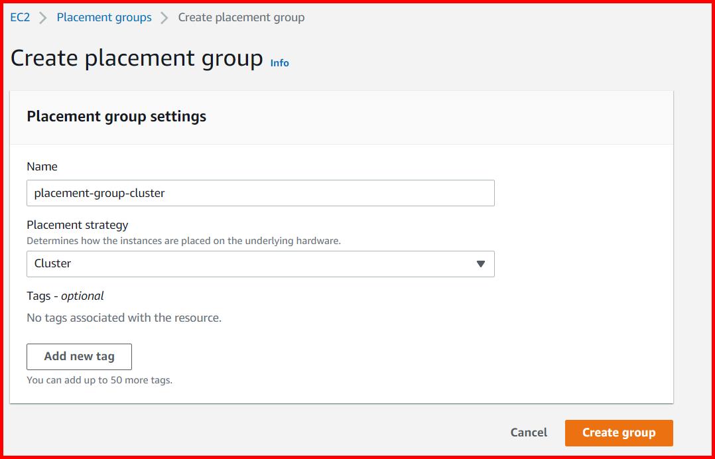The image size is (715, 459).
Task: Click the Placement strategy label
Action: [78, 225]
